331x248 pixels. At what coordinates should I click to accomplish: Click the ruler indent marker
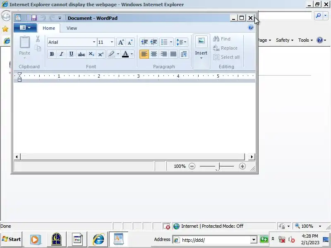tap(19, 77)
